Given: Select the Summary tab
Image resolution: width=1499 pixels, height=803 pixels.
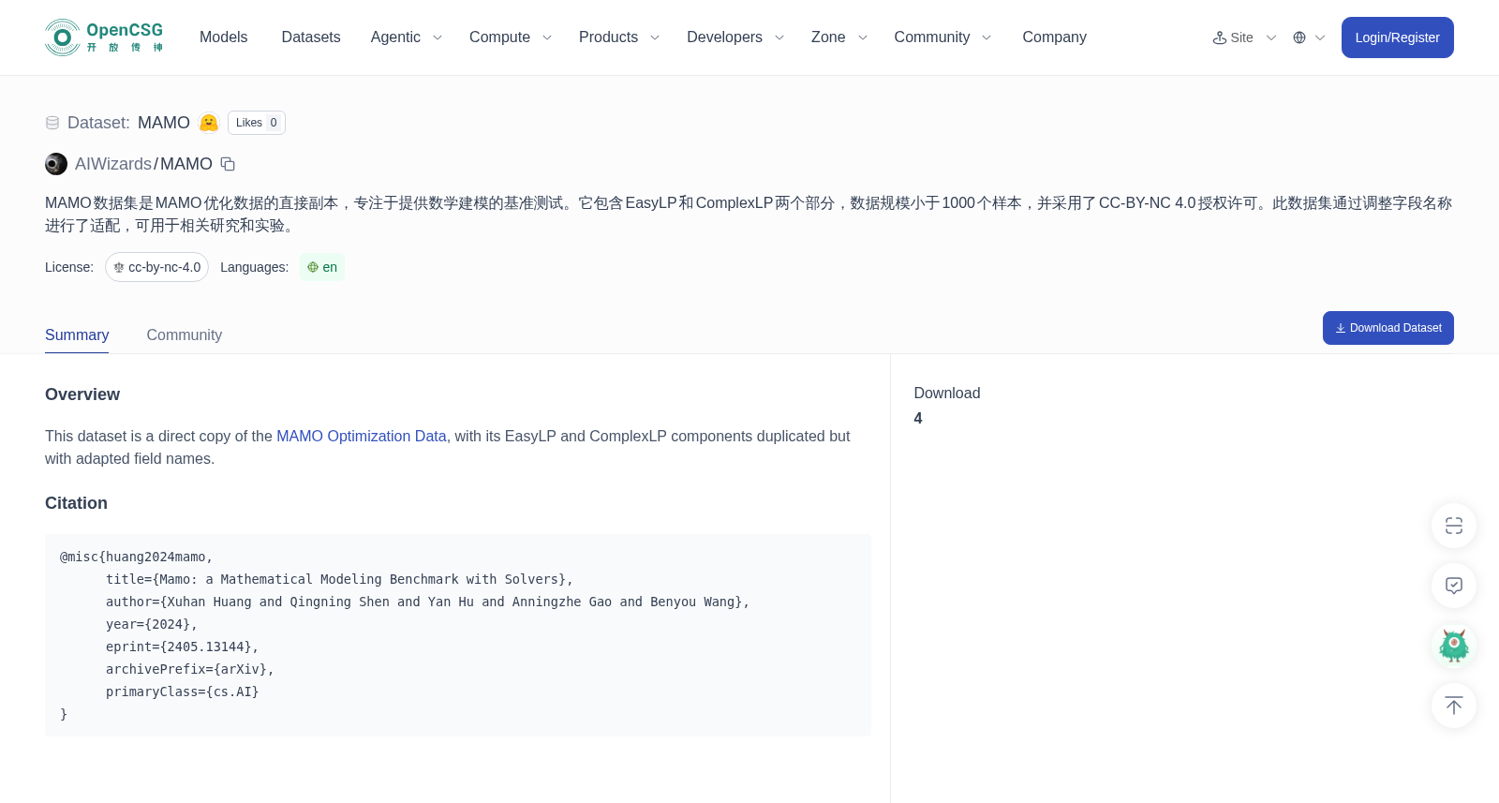Looking at the screenshot, I should 77,335.
